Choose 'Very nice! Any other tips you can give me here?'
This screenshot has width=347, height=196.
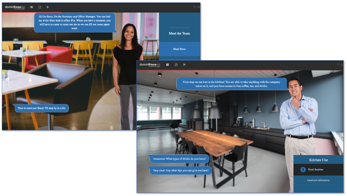181,170
